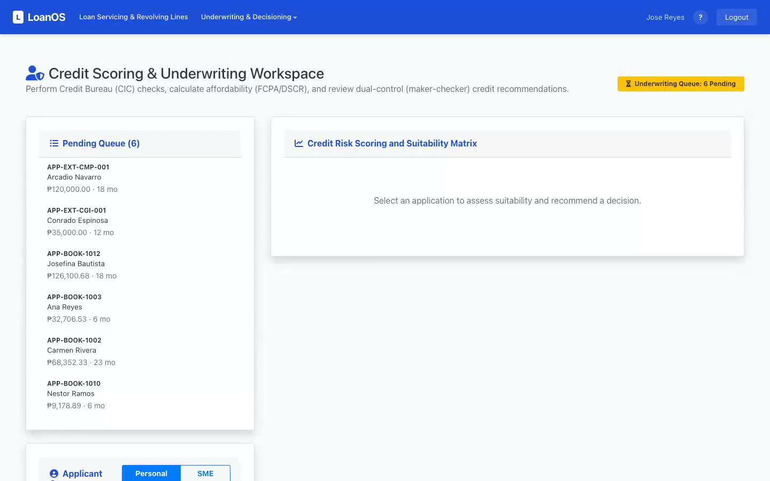Switch applicant type to SME
The width and height of the screenshot is (770, 481).
coord(205,474)
